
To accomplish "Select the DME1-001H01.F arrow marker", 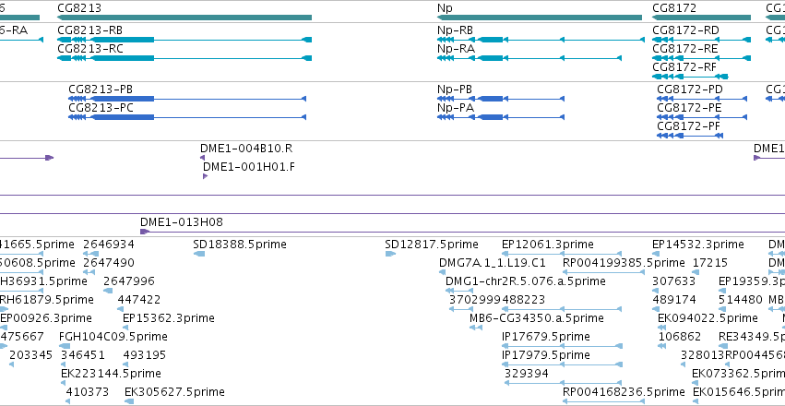I will click(206, 176).
